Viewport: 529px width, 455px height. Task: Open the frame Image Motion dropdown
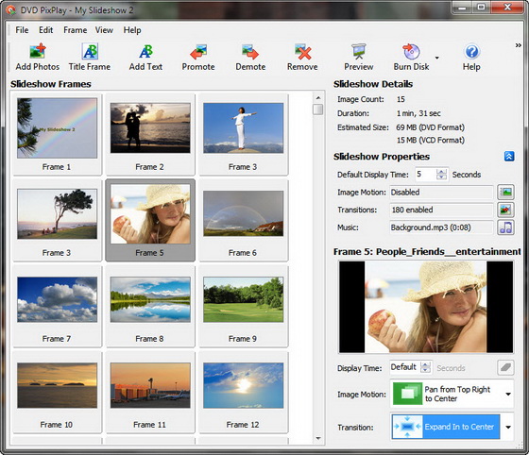click(508, 394)
